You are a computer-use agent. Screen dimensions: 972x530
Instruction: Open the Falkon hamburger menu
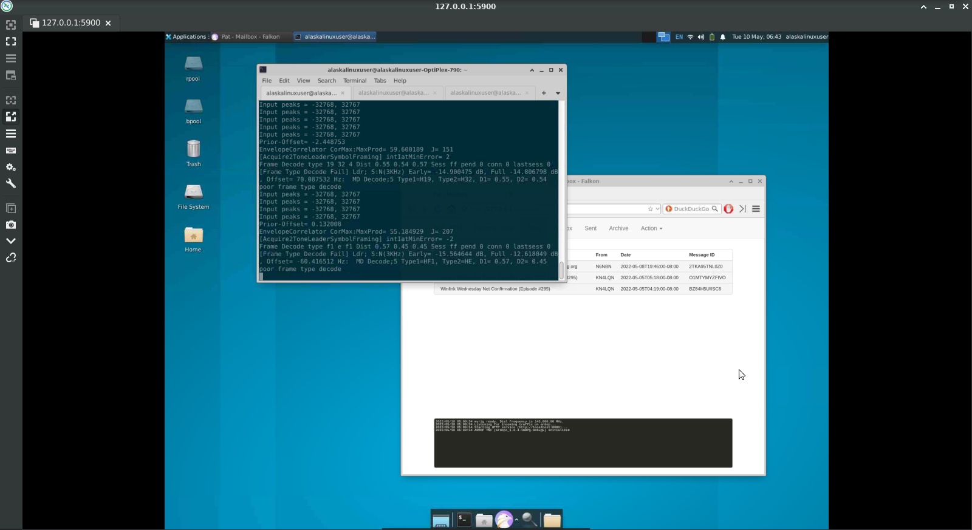(x=756, y=209)
